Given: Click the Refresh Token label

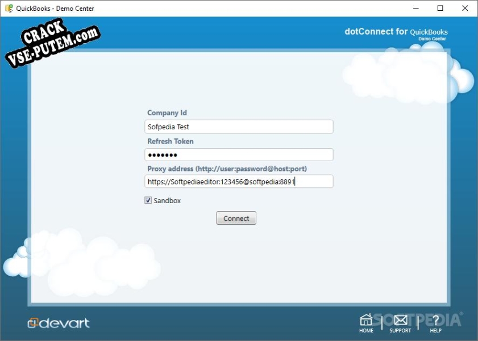Looking at the screenshot, I should pos(171,141).
